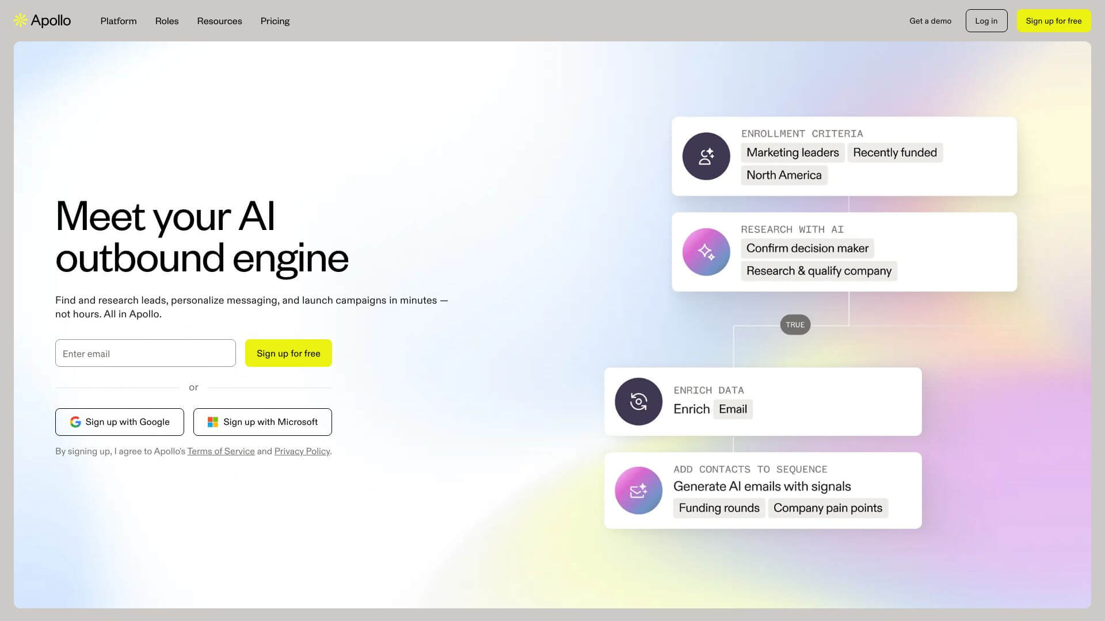Click the Research with AI sparkle icon
The image size is (1105, 621).
pyautogui.click(x=706, y=252)
